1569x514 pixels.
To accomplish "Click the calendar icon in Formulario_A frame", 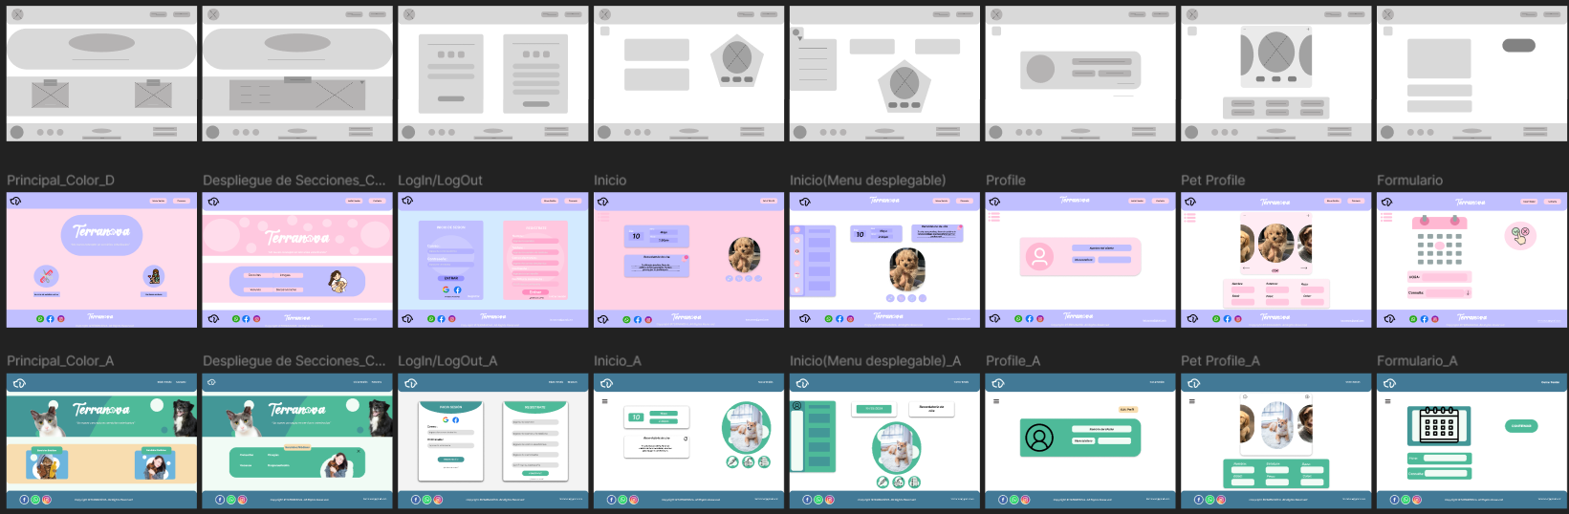I will [x=1439, y=425].
